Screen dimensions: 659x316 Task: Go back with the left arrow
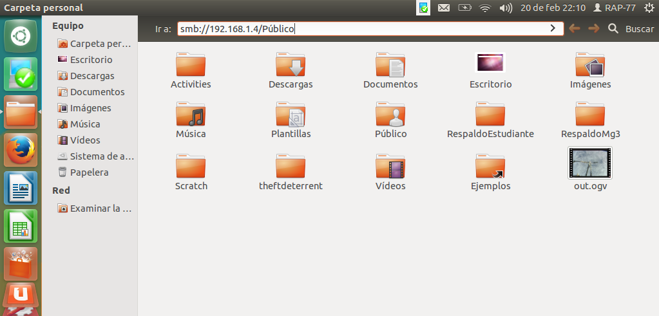[x=574, y=28]
